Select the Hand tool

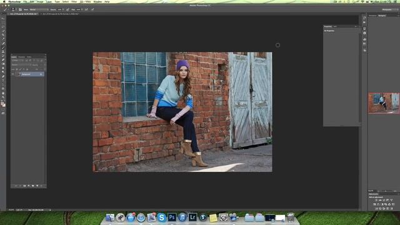click(x=3, y=93)
